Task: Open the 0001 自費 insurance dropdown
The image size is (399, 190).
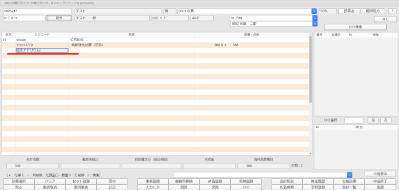Action: point(314,11)
